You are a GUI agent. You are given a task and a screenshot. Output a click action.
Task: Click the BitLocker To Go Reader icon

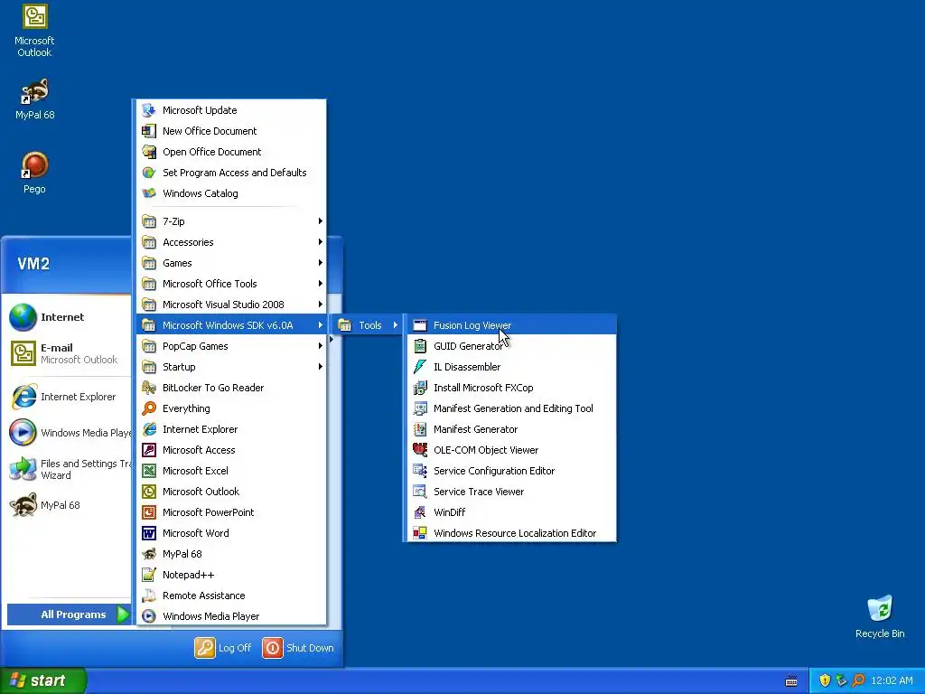point(149,388)
